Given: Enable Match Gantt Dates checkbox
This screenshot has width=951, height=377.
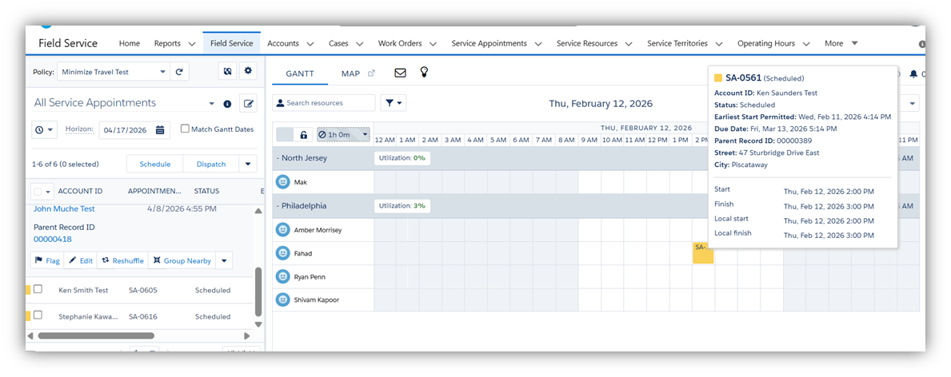Looking at the screenshot, I should 185,129.
